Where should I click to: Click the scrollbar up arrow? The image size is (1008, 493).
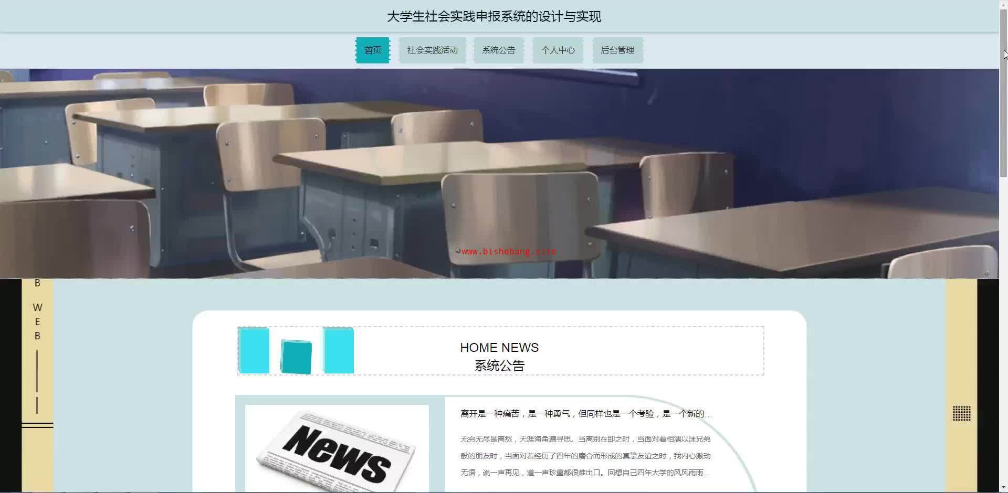point(1003,4)
